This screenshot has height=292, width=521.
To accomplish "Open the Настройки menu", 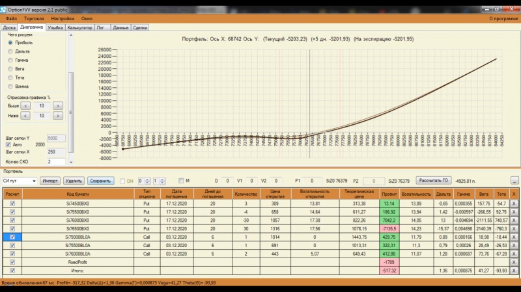I will (x=63, y=19).
